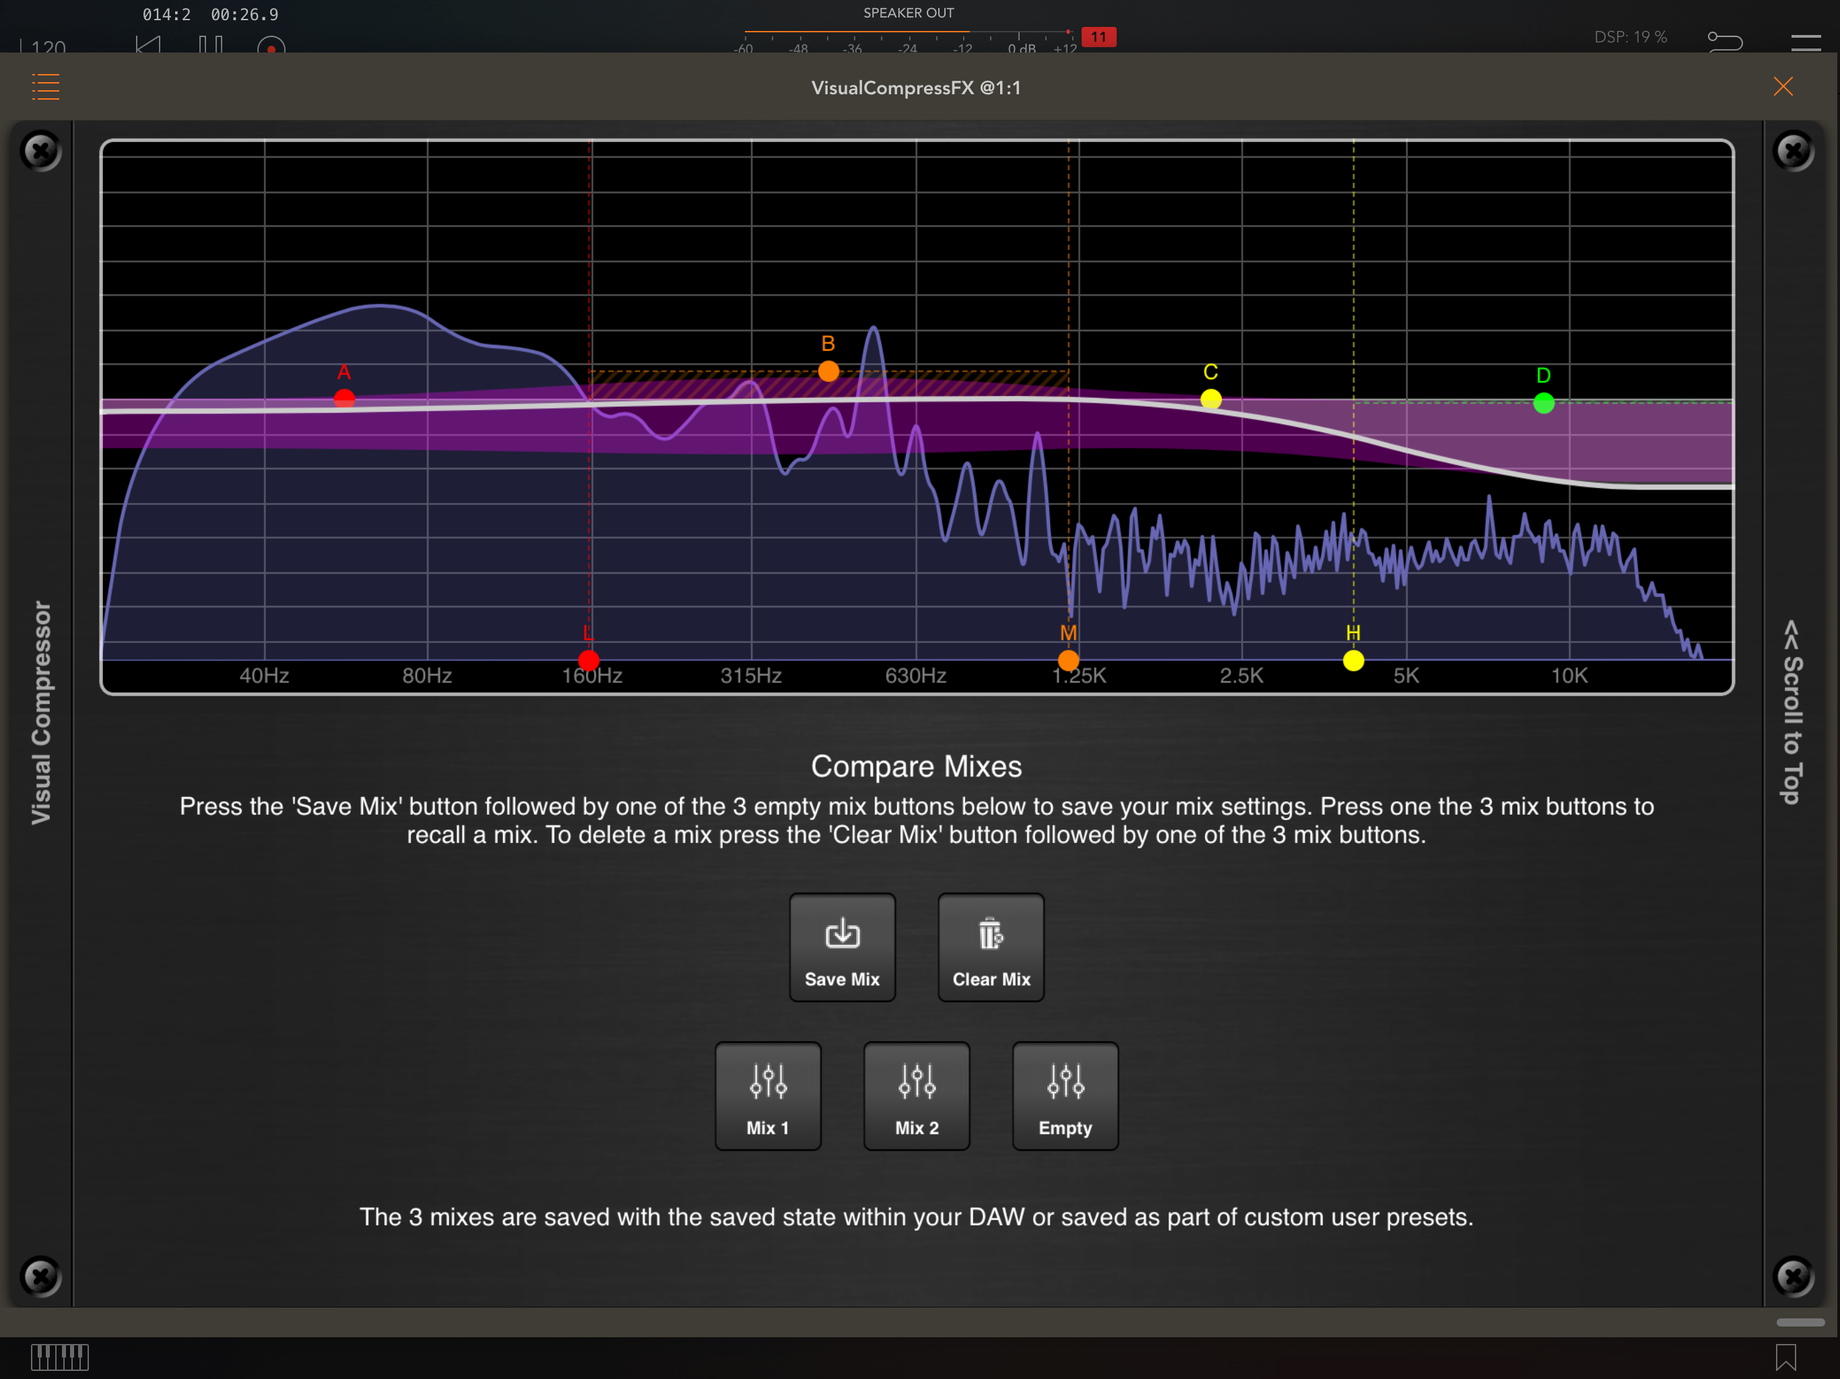
Task: Click the red clip indicator showing 11
Action: [1098, 36]
